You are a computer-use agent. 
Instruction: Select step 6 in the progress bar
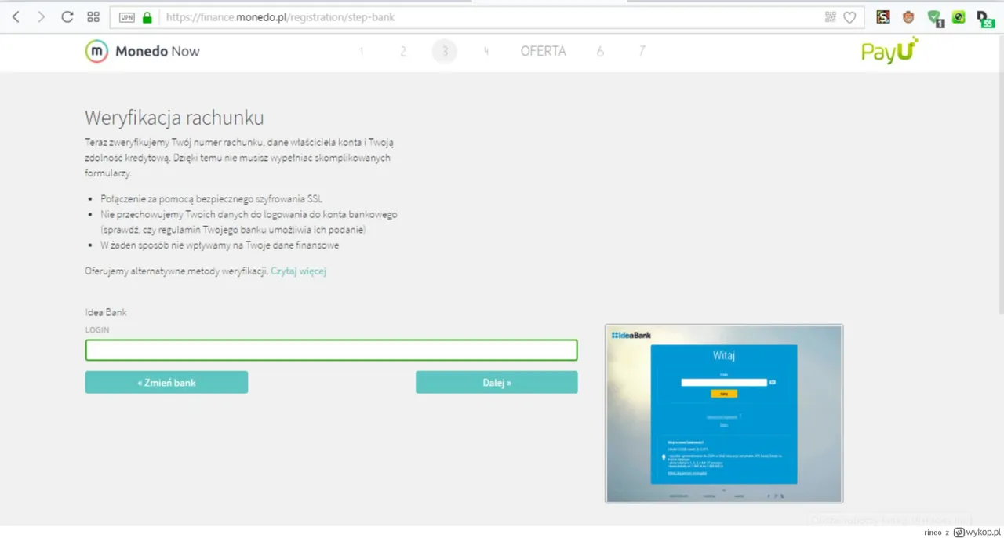(x=600, y=52)
